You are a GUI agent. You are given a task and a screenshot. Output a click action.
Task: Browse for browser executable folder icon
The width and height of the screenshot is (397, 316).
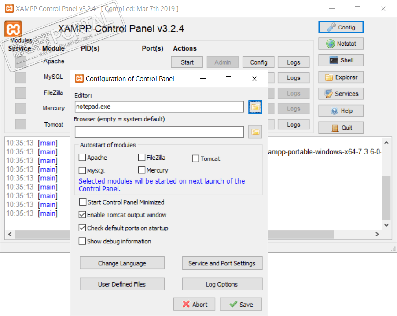click(255, 132)
